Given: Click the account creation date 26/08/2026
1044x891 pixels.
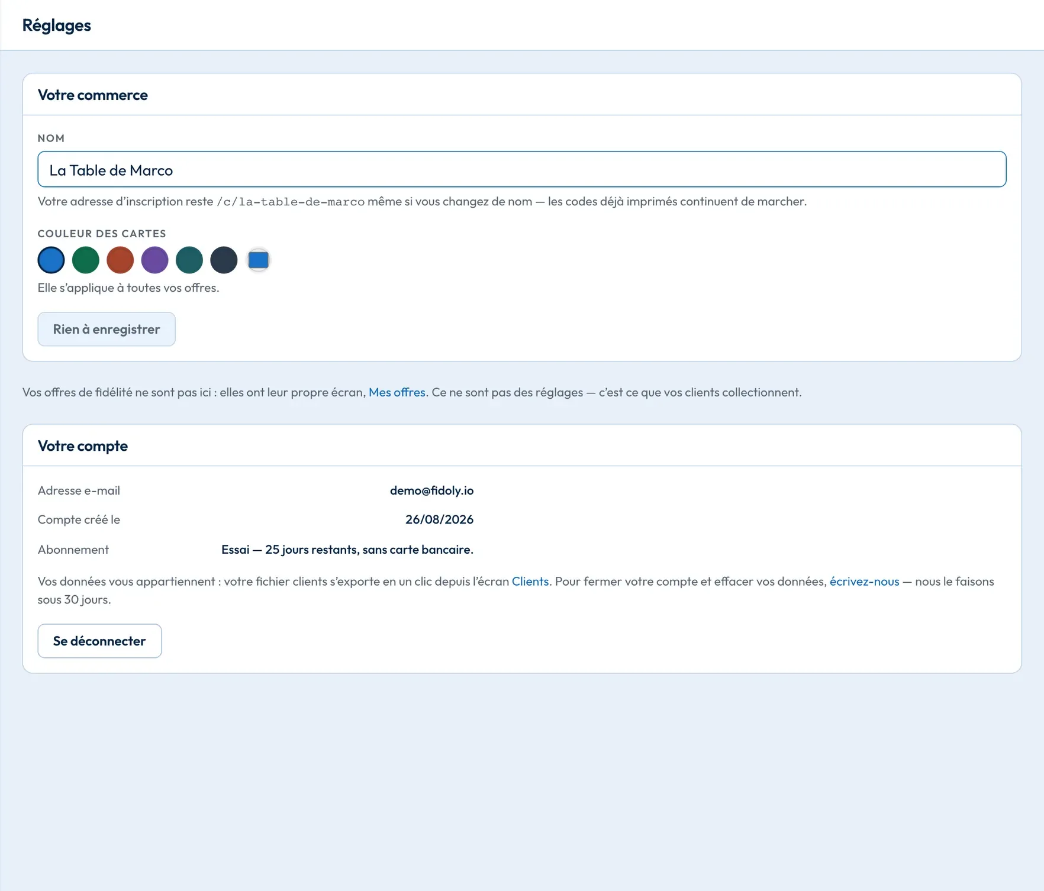Looking at the screenshot, I should point(439,519).
